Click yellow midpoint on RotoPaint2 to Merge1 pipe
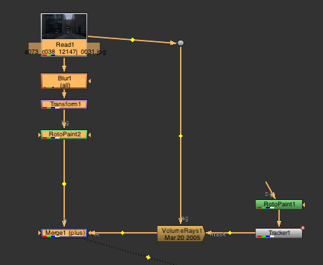 [64, 184]
